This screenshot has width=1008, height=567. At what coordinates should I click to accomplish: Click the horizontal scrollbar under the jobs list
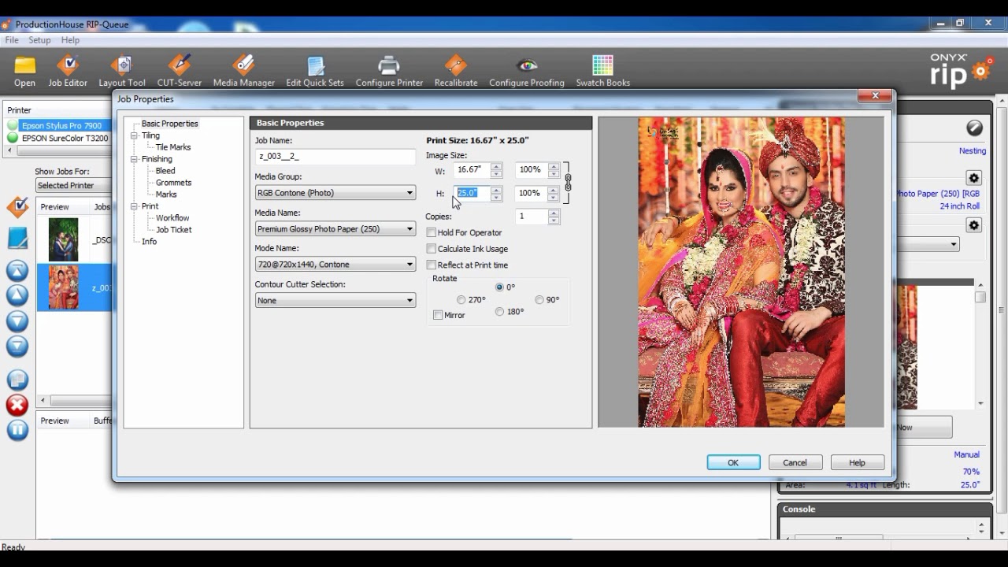click(75, 401)
